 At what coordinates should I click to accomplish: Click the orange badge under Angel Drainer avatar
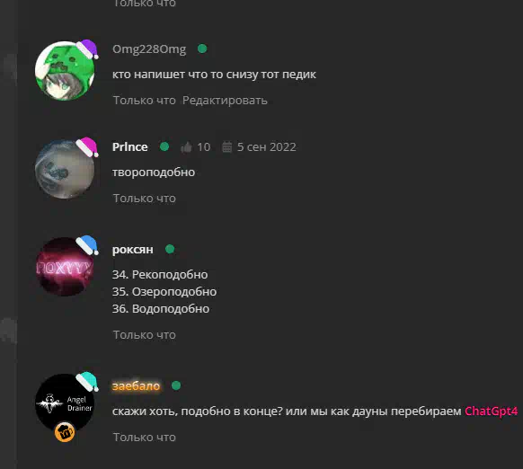[65, 432]
